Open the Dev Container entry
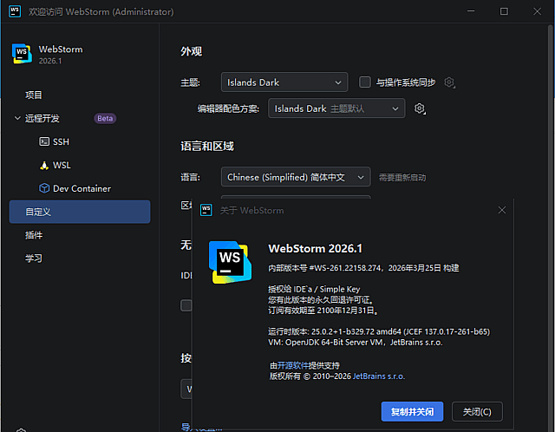555x432 pixels. coord(80,188)
